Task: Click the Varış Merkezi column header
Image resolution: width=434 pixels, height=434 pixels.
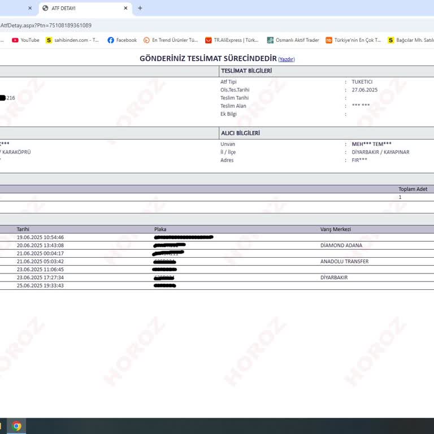Action: click(336, 229)
